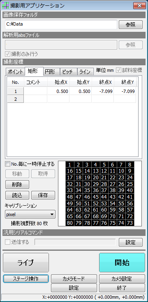Click the 終点X column header
The width and height of the screenshot is (148, 302).
pos(103,83)
